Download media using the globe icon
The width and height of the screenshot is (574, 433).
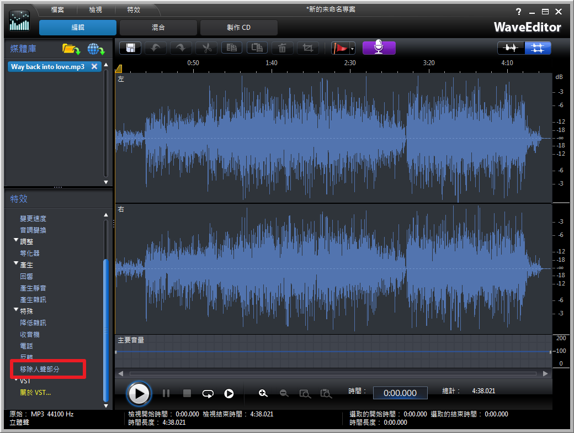(x=95, y=49)
